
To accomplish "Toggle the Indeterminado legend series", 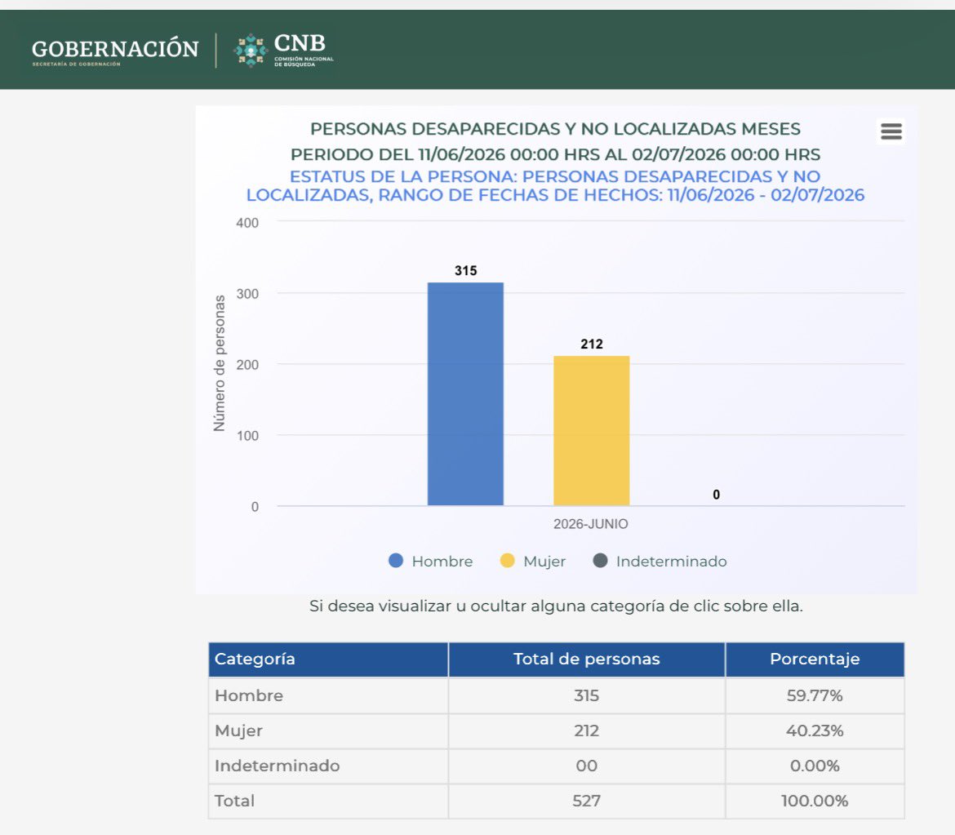I will [660, 561].
